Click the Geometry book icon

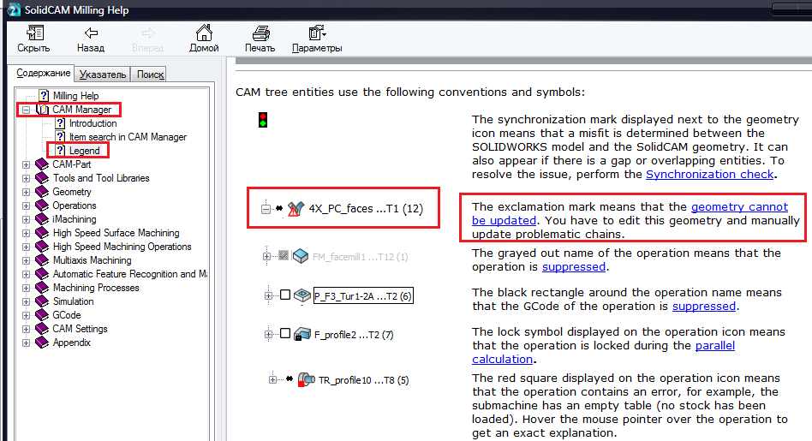click(42, 192)
